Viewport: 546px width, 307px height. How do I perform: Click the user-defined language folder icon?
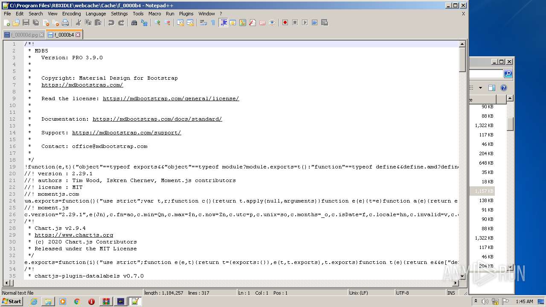pyautogui.click(x=233, y=23)
